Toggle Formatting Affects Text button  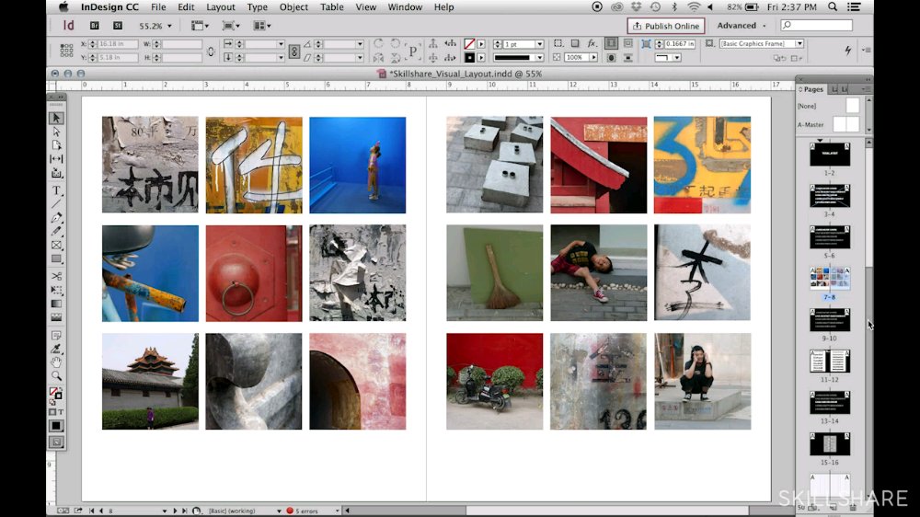(61, 412)
